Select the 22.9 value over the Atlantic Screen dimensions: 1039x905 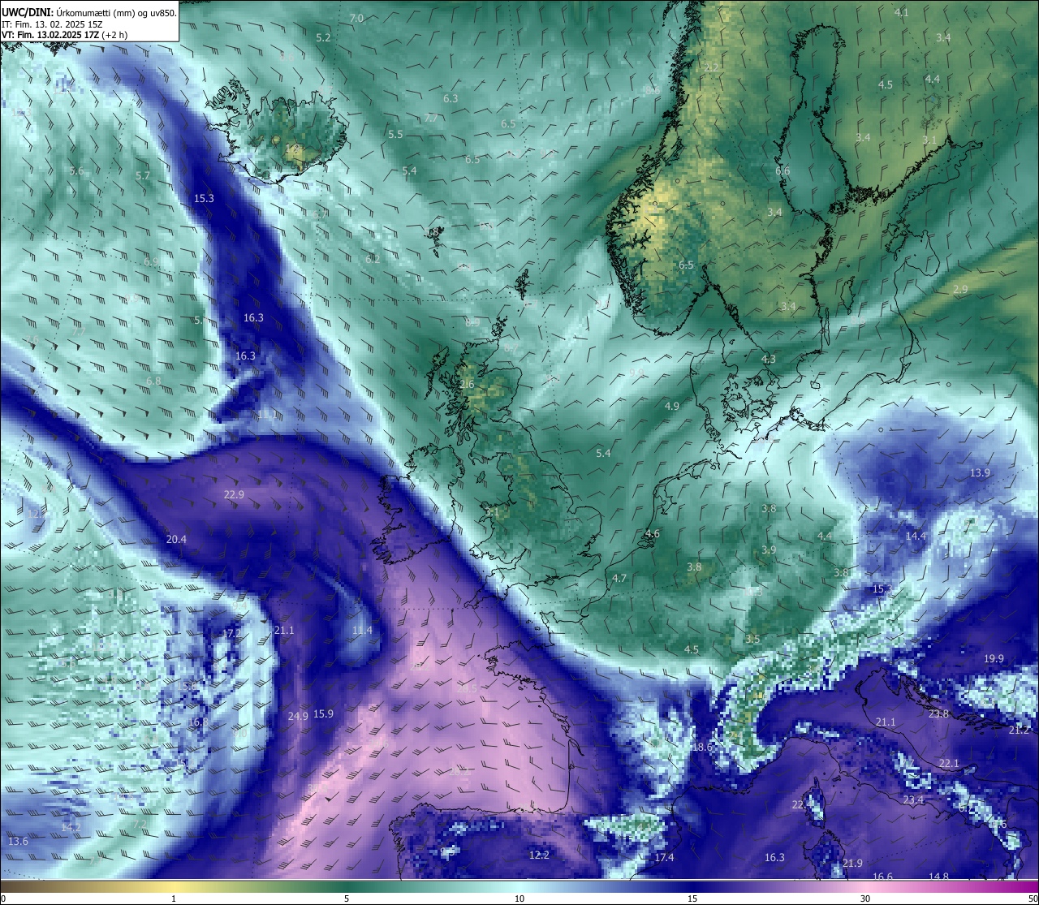[234, 494]
